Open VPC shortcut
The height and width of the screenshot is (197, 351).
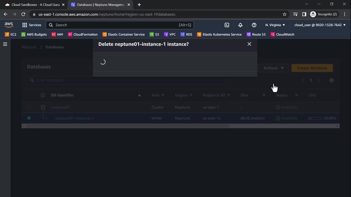(x=170, y=34)
